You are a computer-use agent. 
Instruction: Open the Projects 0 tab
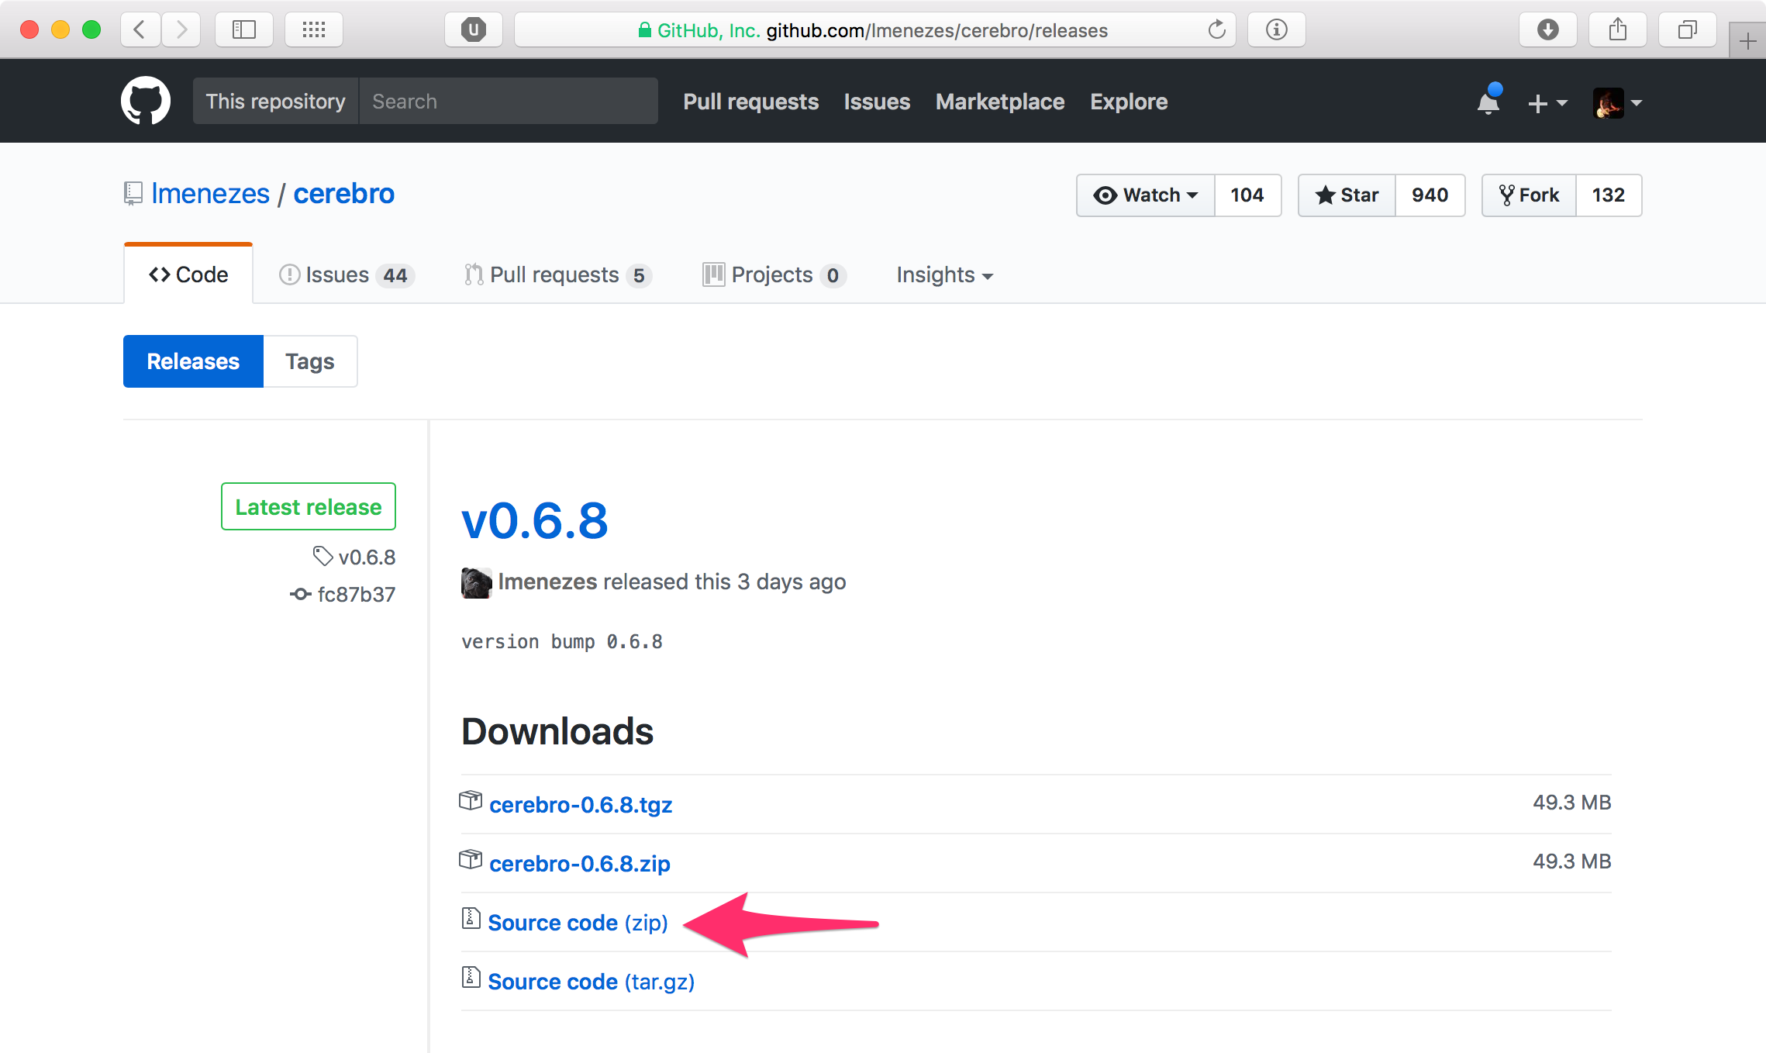[774, 275]
